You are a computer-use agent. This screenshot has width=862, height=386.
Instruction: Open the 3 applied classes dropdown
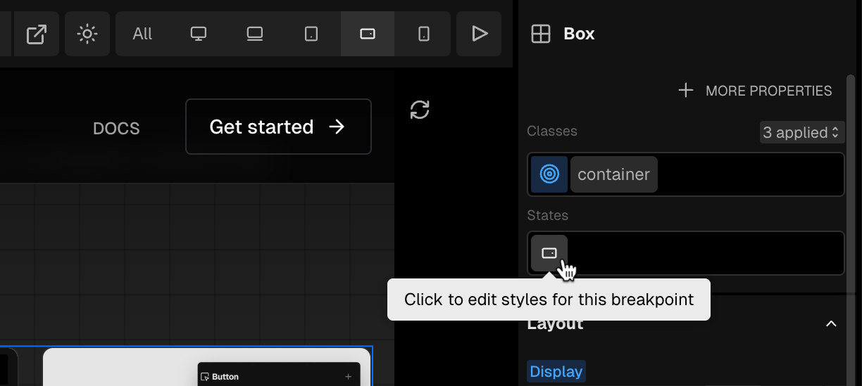point(801,132)
